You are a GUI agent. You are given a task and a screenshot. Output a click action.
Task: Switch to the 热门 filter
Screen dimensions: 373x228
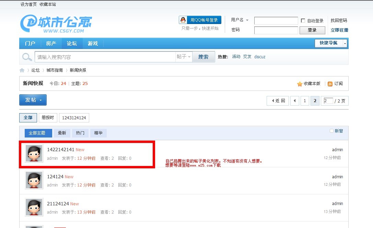(x=80, y=133)
